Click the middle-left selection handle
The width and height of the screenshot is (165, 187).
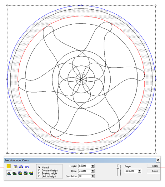click(x=7, y=79)
